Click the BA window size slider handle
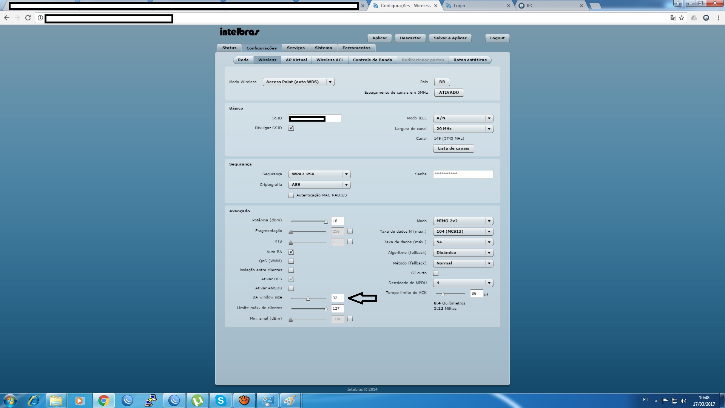This screenshot has height=408, width=725. click(x=308, y=298)
